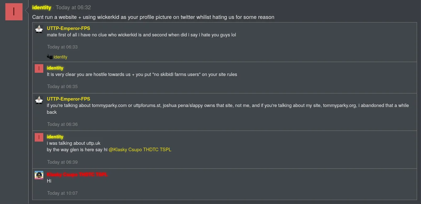The height and width of the screenshot is (204, 421).
Task: Open the 'Today at 06:35' comment timestamp
Action: point(62,86)
